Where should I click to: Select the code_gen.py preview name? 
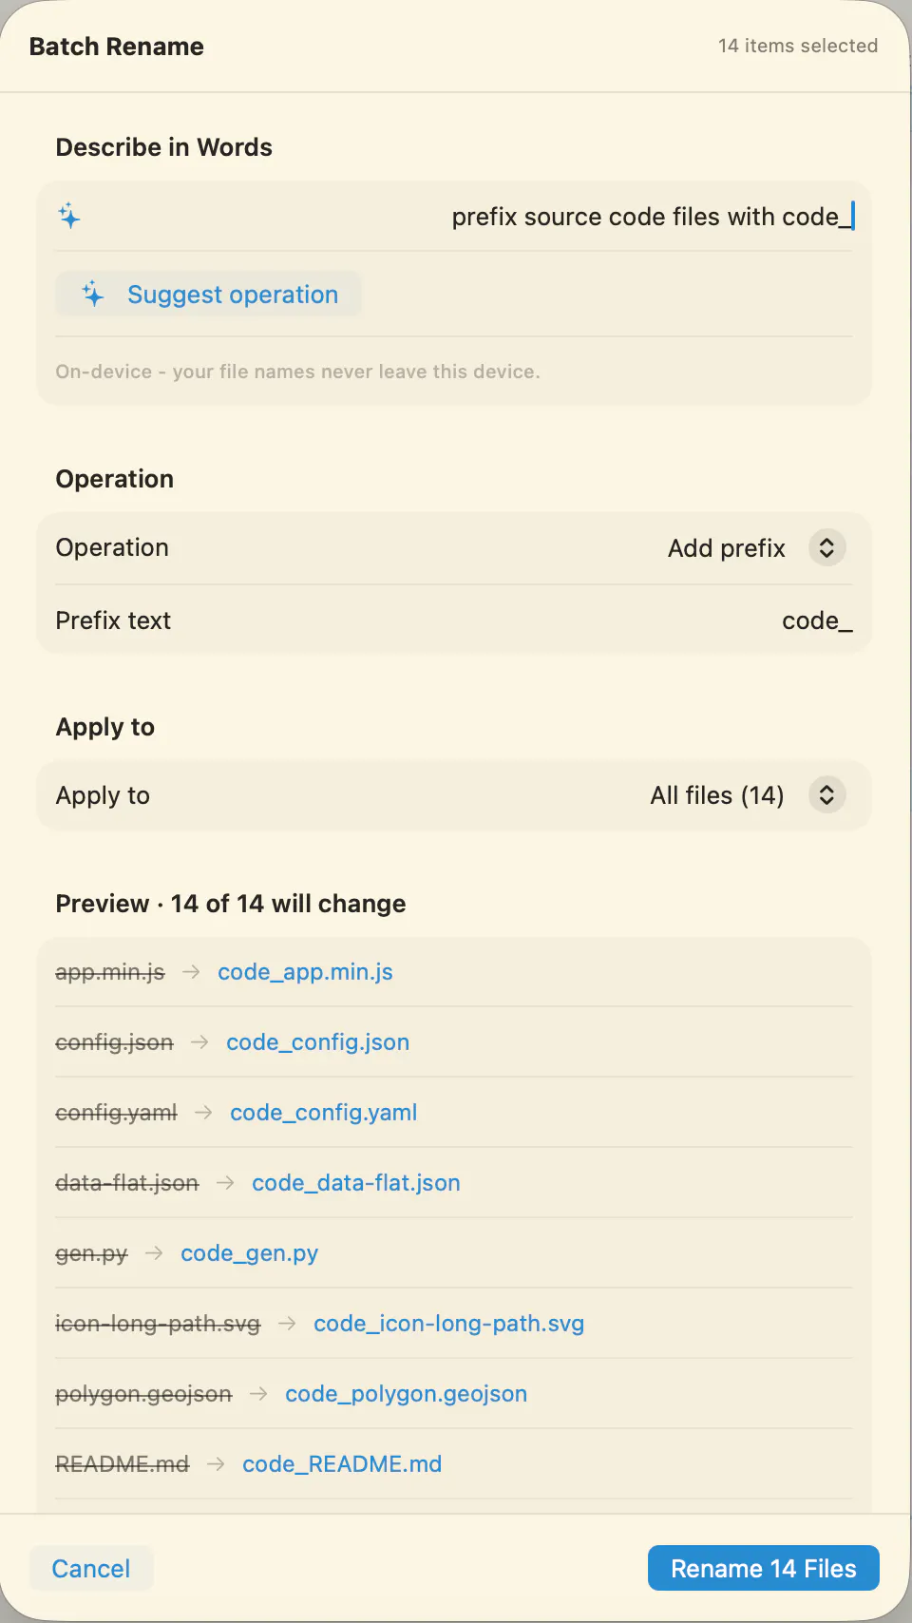pyautogui.click(x=249, y=1253)
